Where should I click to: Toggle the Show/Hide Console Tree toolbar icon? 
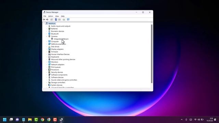tap(52, 19)
